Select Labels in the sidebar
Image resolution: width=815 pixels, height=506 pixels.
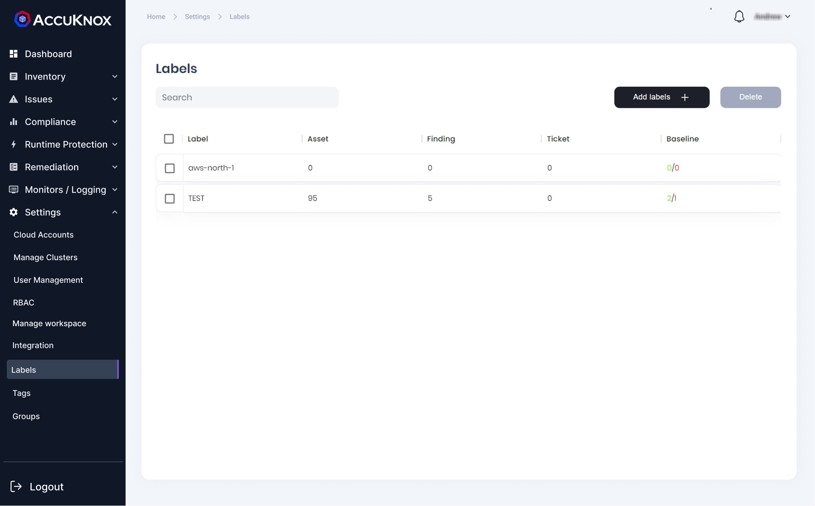(63, 370)
